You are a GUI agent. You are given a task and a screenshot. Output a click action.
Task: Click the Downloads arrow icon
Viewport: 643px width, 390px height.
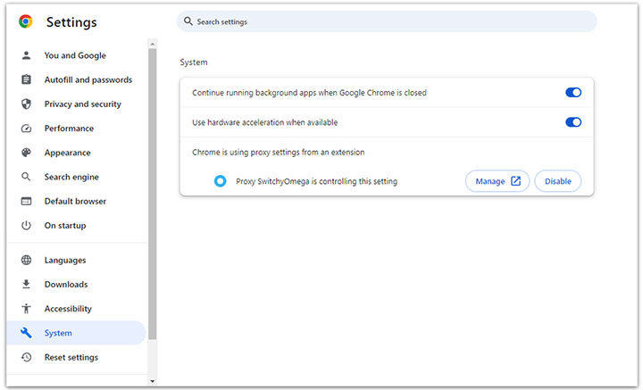[x=26, y=285]
